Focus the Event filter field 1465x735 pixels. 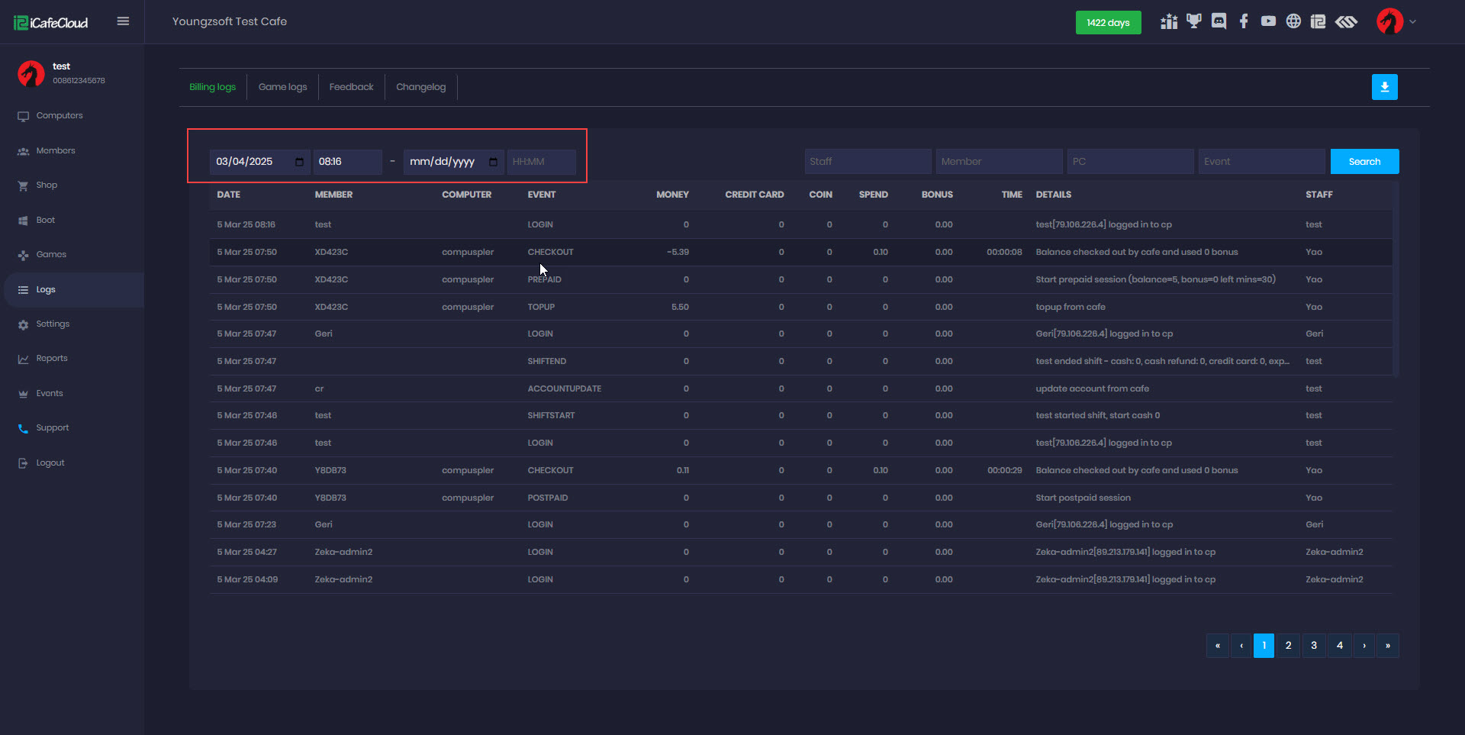tap(1261, 162)
